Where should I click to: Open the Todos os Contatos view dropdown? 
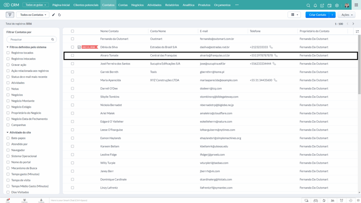(33, 15)
